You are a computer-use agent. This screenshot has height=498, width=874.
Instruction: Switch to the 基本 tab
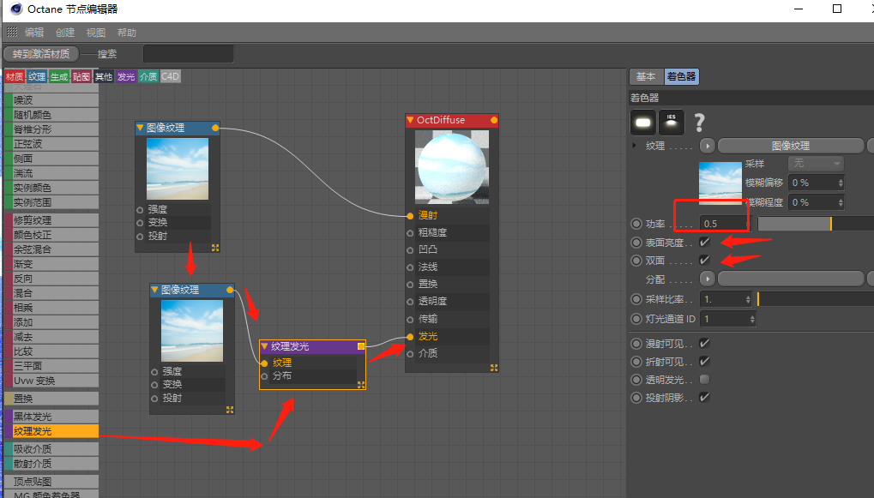click(x=646, y=76)
